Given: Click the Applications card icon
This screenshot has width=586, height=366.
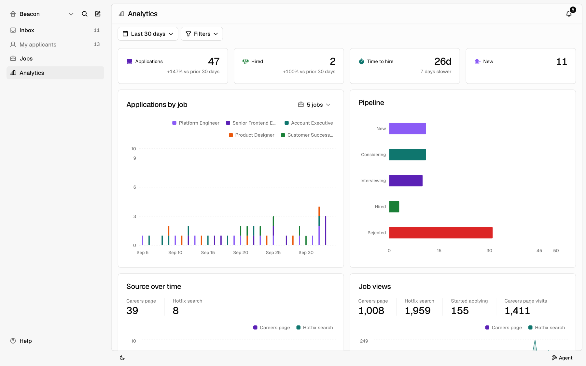Looking at the screenshot, I should (x=130, y=61).
